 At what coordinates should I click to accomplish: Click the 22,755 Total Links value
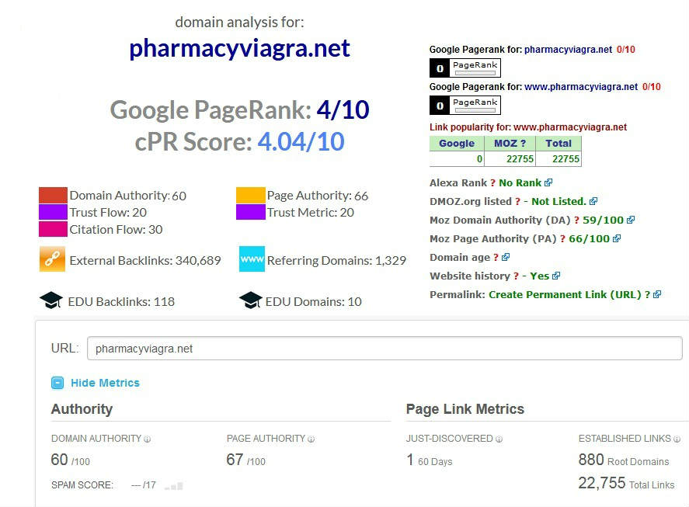click(x=626, y=483)
